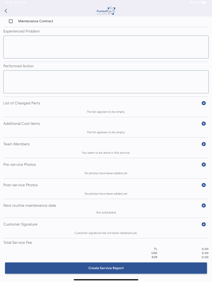Select the EUR total fee value
Viewport: 212px width, 282px height.
(205, 257)
